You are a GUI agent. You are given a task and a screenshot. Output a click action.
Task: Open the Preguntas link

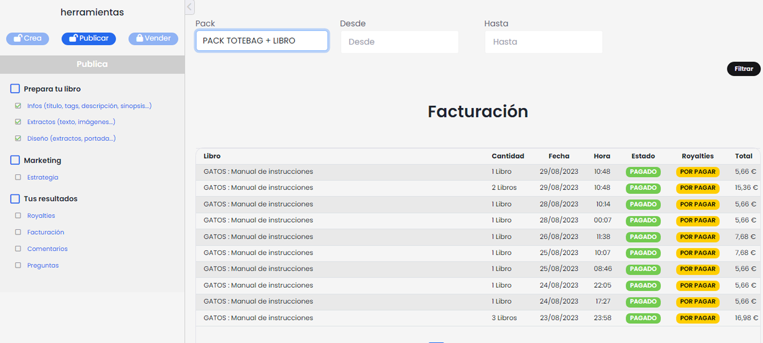(x=43, y=265)
